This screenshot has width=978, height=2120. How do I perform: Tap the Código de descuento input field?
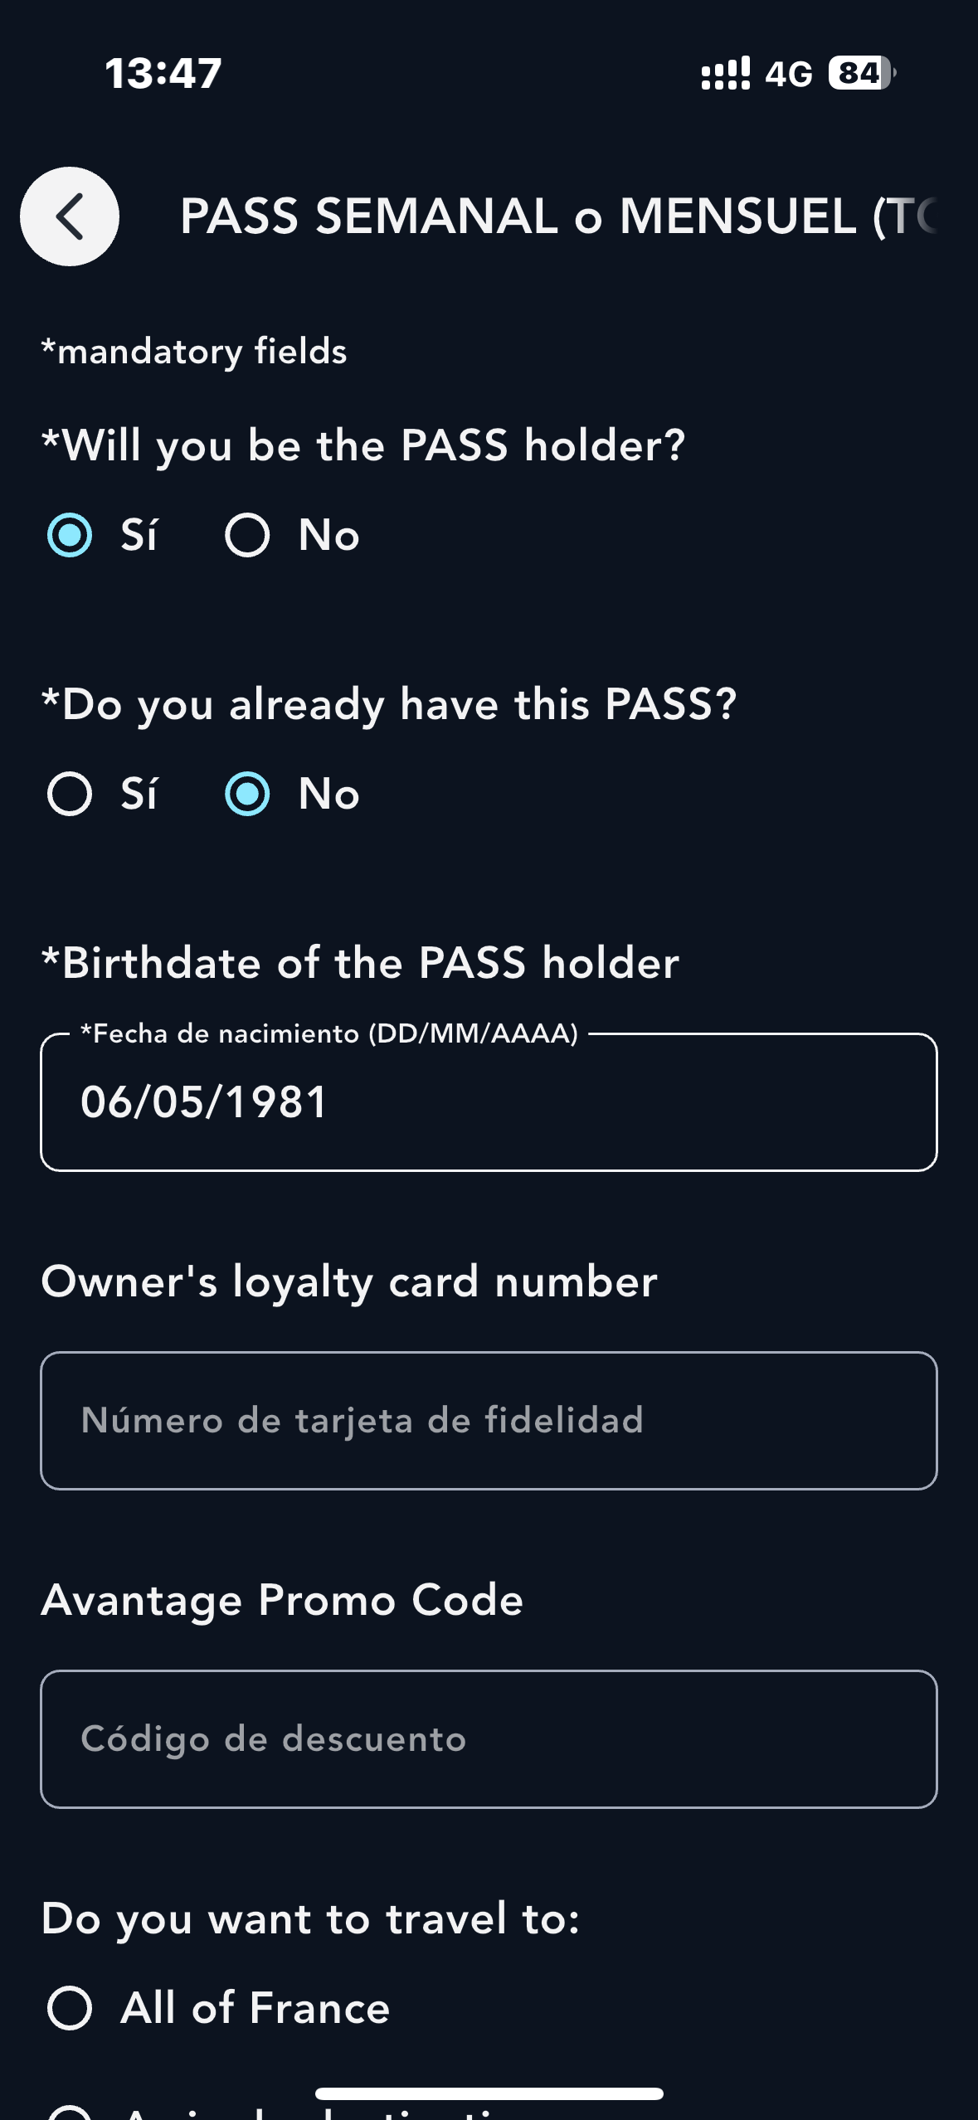(x=489, y=1739)
